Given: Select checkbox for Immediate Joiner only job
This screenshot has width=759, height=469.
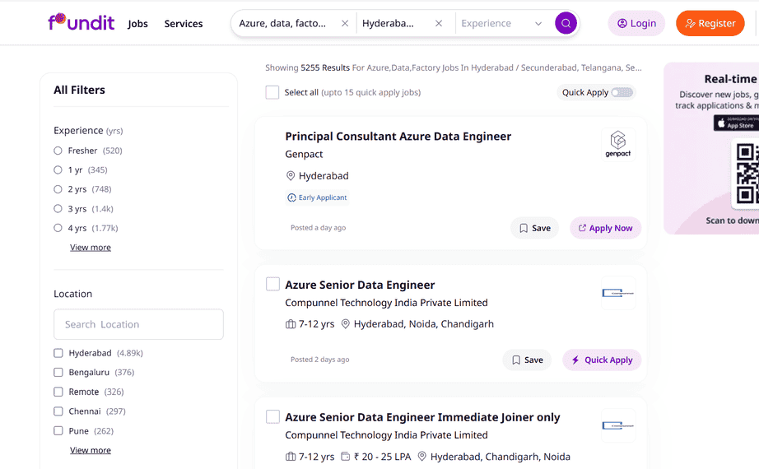Looking at the screenshot, I should [x=273, y=416].
